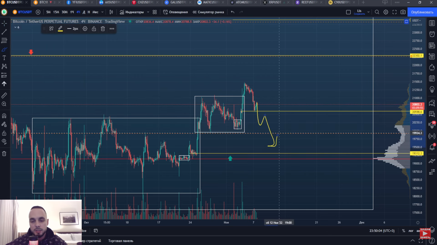Open the Торговая панель tab
Screen dimensions: 437x245
pyautogui.click(x=121, y=241)
